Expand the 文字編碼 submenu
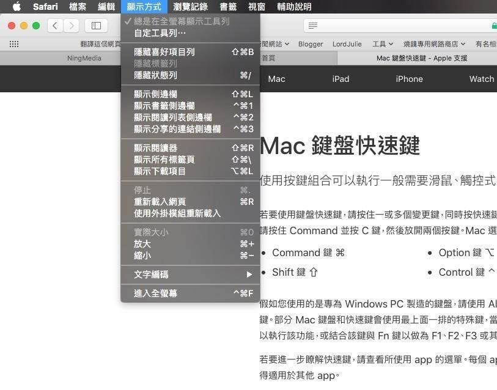Viewport: 497px width, 390px height. pyautogui.click(x=191, y=274)
